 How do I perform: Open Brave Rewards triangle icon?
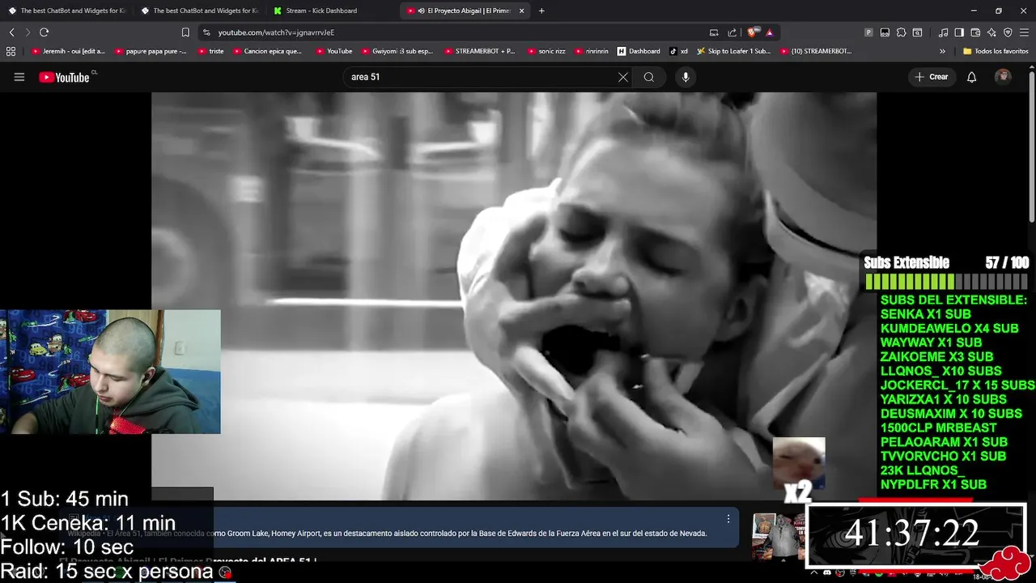click(769, 32)
